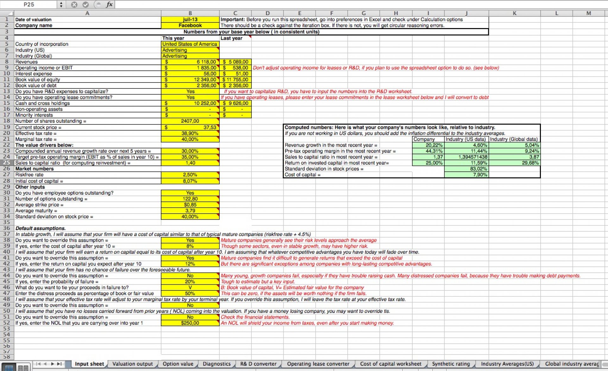Click current stock price cell 37,53

[190, 127]
